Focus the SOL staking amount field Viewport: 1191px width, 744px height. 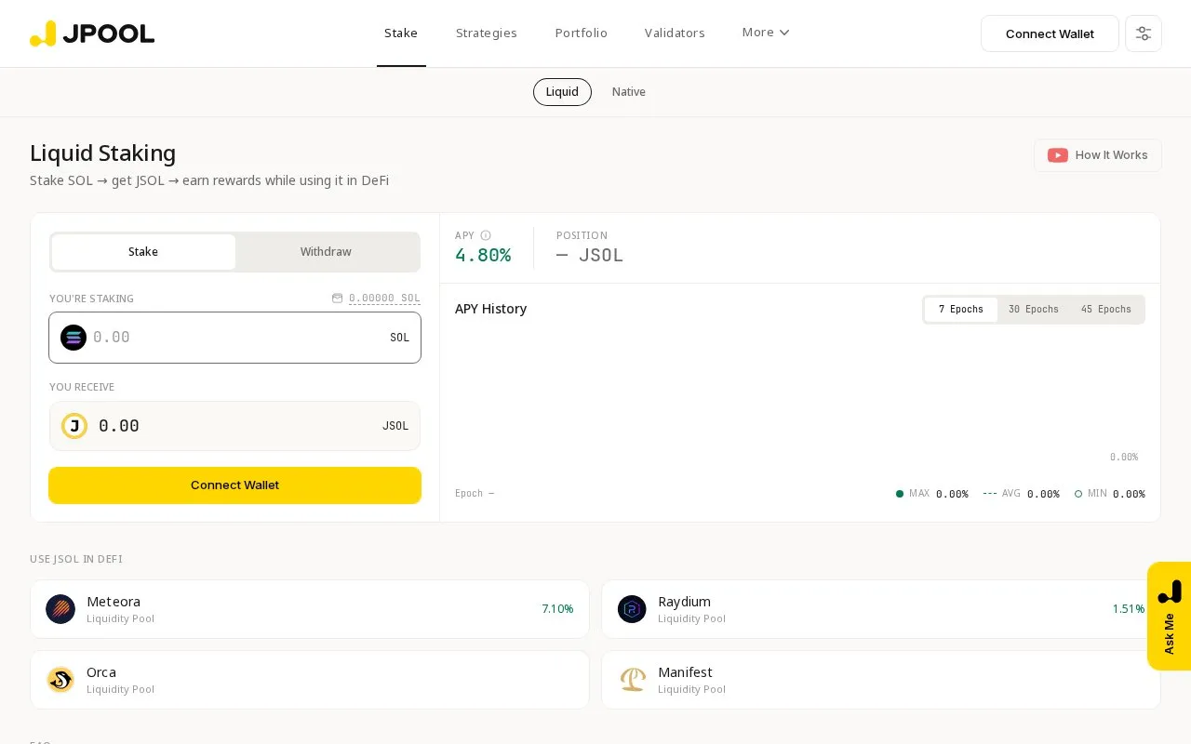(x=234, y=338)
